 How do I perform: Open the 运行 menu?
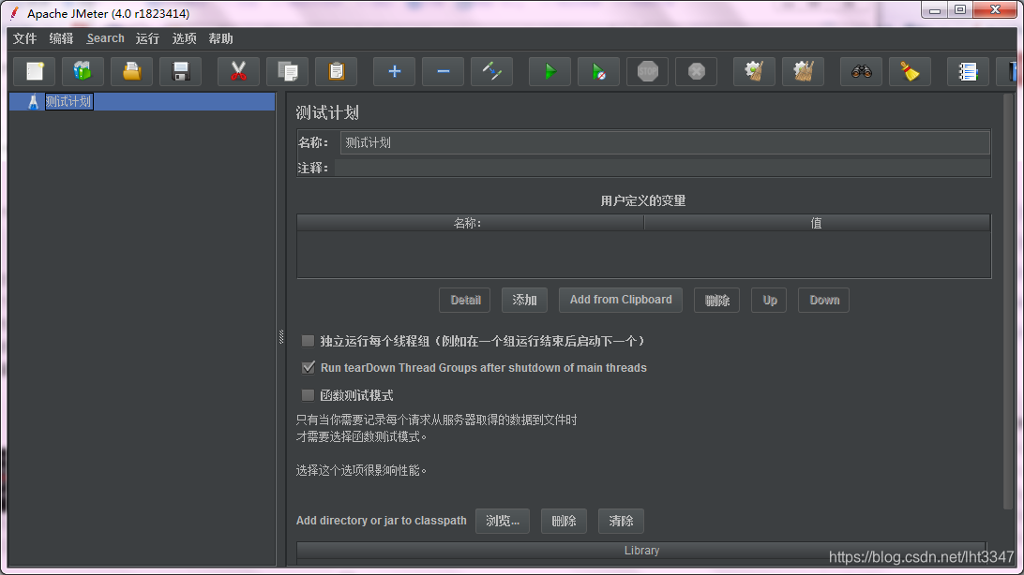147,38
